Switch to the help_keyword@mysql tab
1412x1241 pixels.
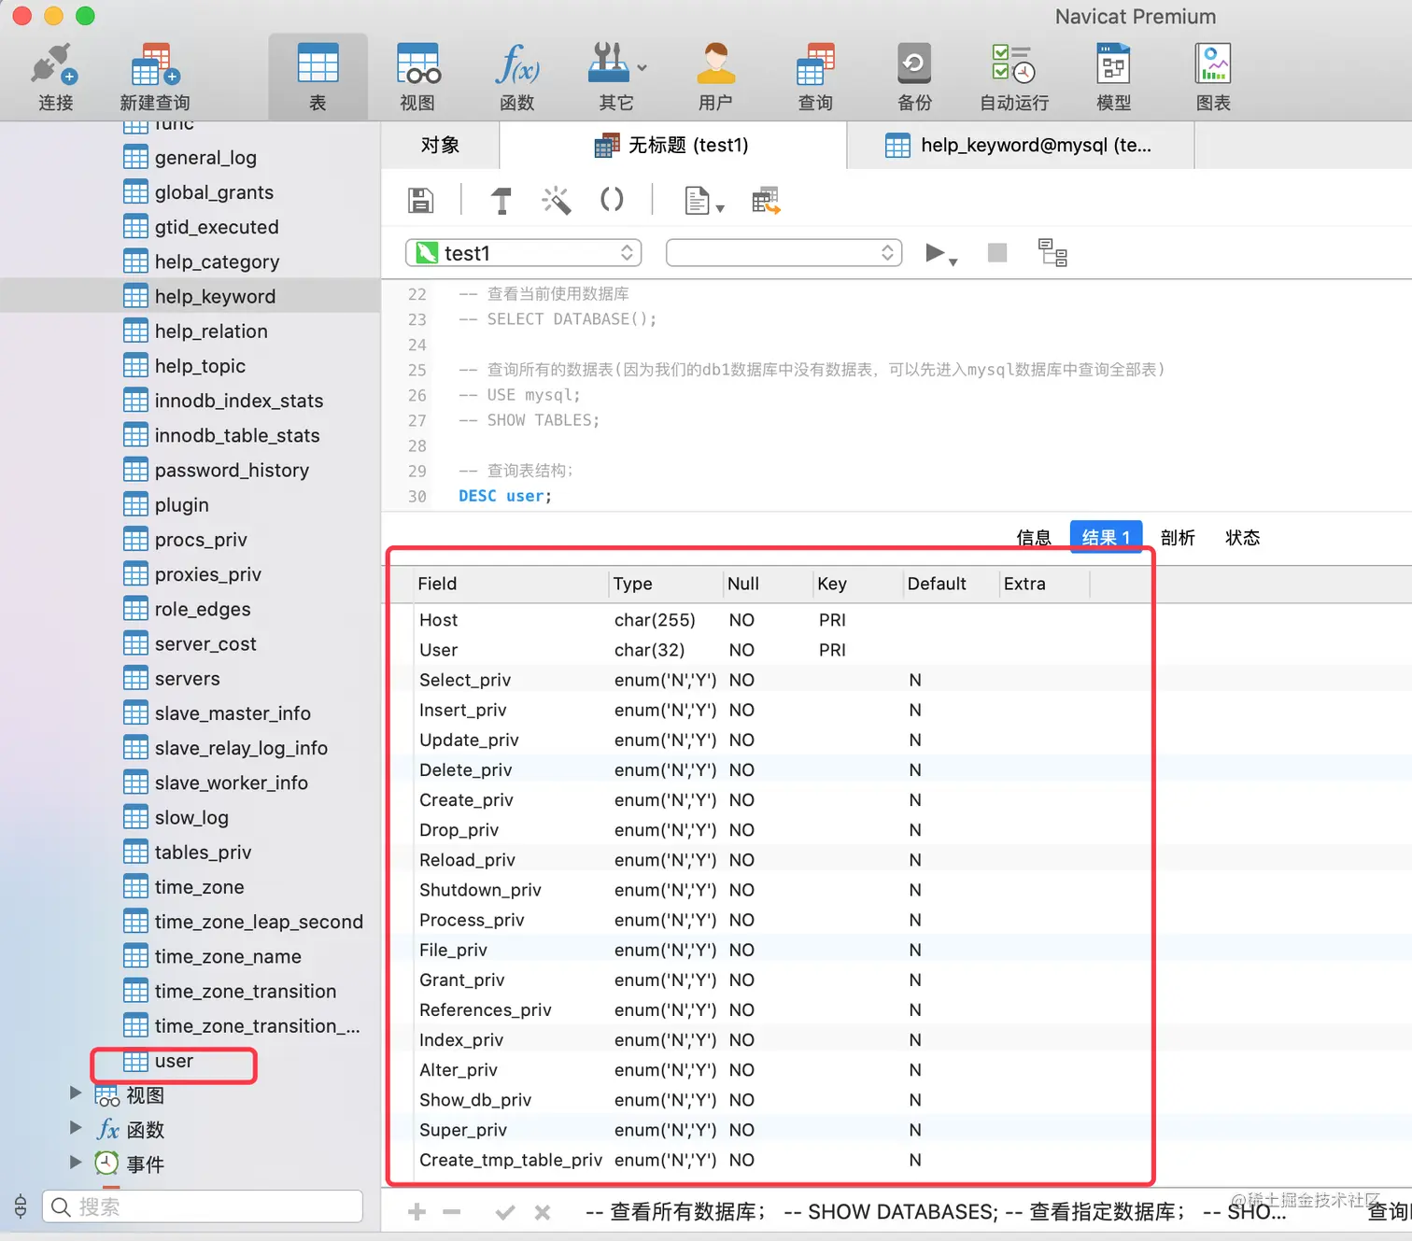(x=1020, y=145)
